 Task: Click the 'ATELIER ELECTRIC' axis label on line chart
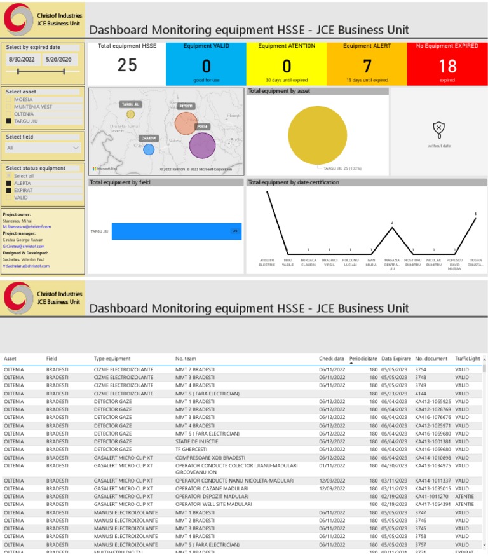pos(267,263)
